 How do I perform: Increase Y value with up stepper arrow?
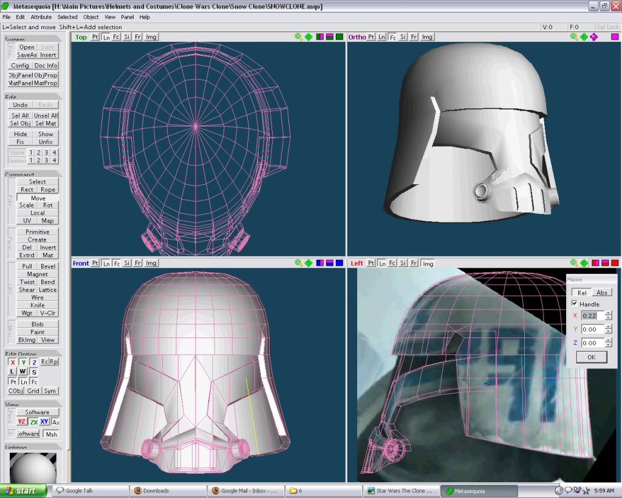click(x=608, y=327)
